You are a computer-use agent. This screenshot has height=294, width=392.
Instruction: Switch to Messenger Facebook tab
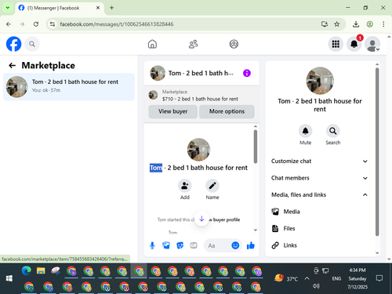60,8
